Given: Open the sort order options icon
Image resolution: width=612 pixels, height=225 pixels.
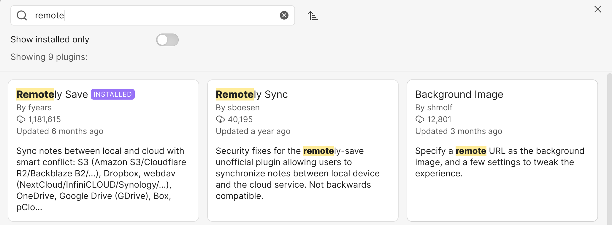Looking at the screenshot, I should click(313, 15).
